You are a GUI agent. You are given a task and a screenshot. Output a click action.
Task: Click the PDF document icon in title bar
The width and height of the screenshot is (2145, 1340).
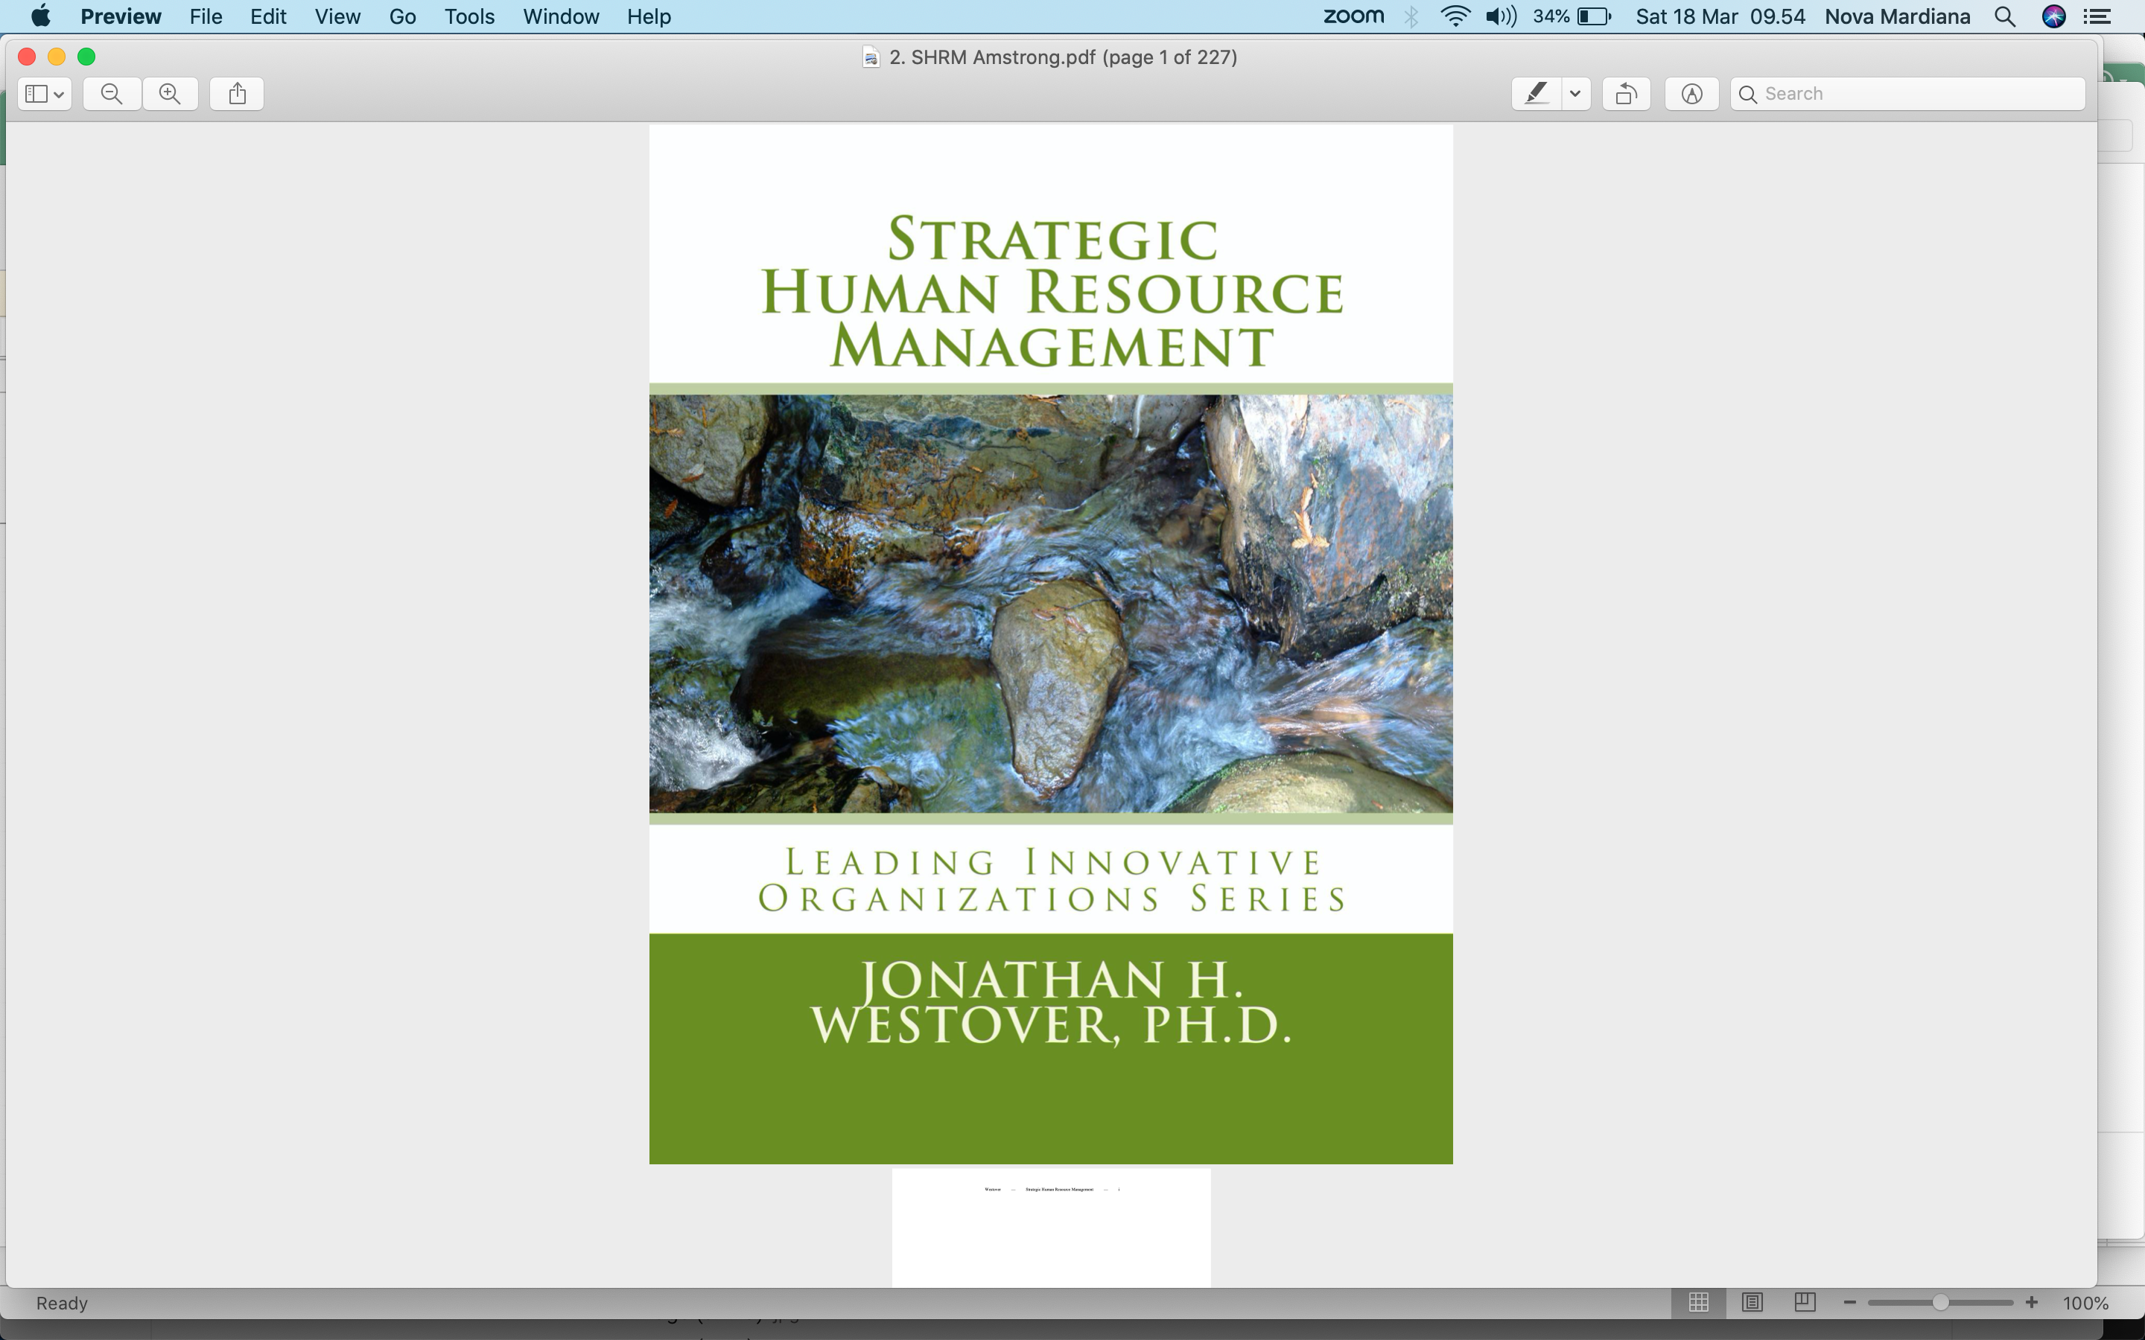[x=871, y=57]
